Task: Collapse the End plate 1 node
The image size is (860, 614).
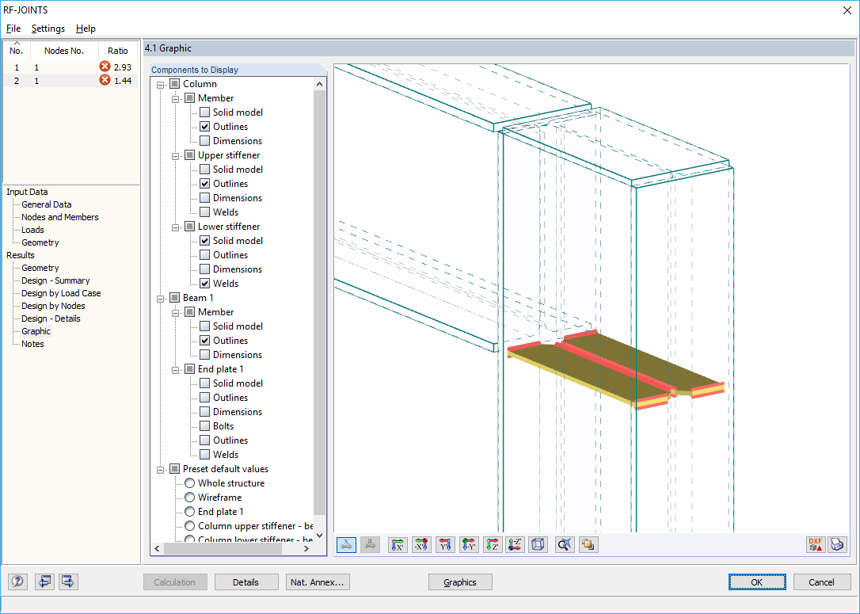Action: coord(176,369)
